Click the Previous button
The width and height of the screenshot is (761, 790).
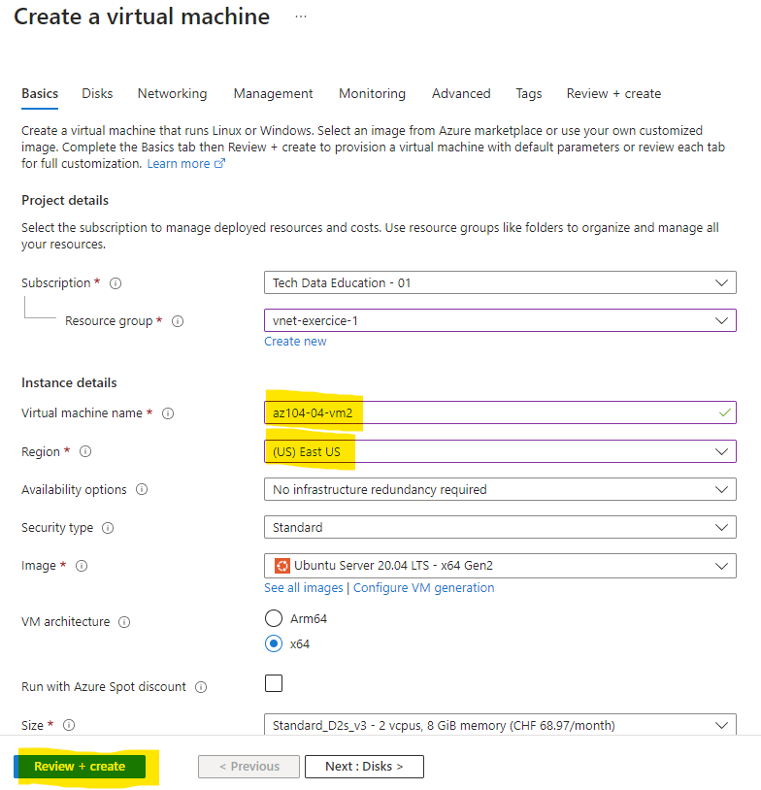[248, 767]
